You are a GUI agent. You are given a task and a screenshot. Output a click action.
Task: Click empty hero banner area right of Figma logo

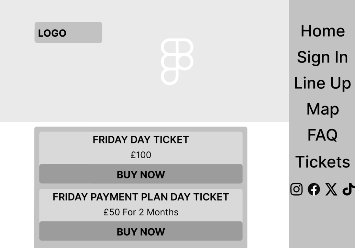click(243, 62)
